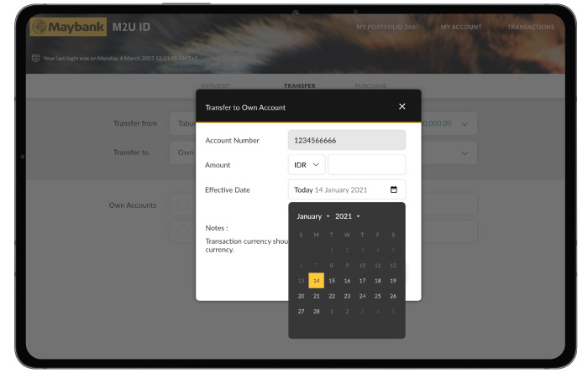Select date 23 in the calendar
This screenshot has width=588, height=373.
pyautogui.click(x=347, y=296)
